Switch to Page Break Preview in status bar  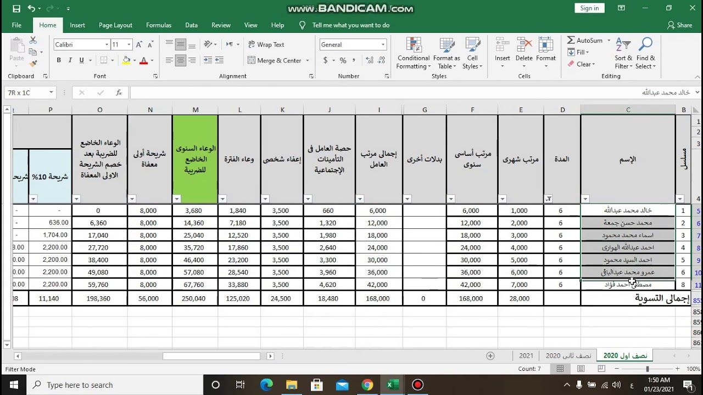click(601, 369)
